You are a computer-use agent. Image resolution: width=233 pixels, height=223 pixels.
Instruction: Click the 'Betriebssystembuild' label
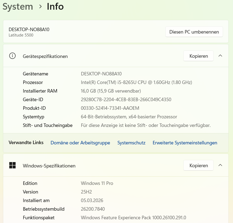tap(44, 209)
